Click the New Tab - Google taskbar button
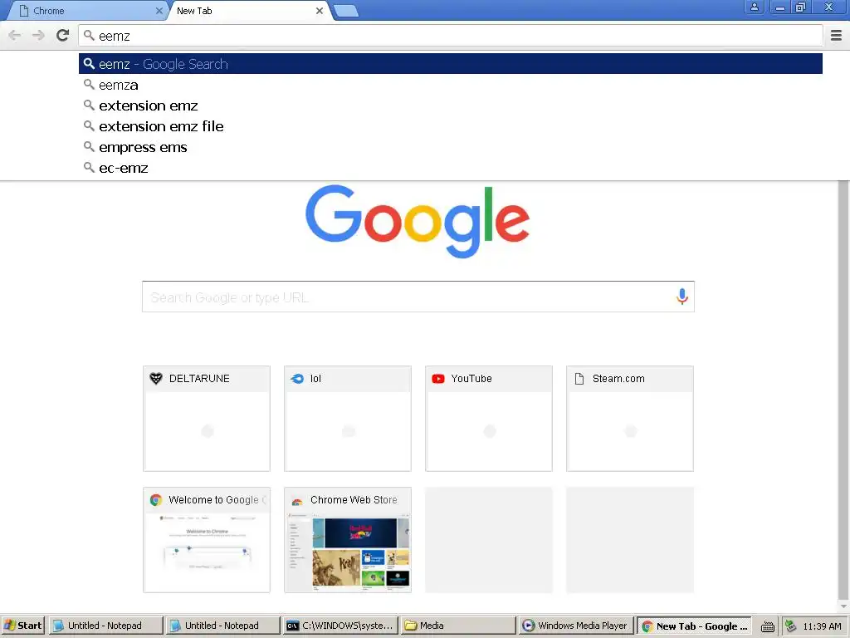 pos(695,626)
